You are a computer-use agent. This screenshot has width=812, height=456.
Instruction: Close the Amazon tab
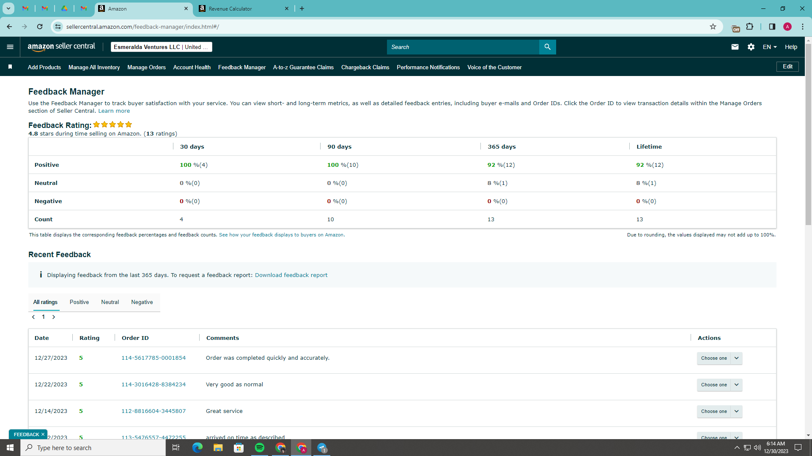click(x=186, y=8)
